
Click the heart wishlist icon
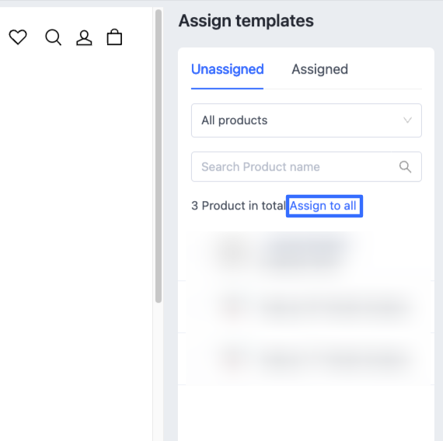[18, 37]
